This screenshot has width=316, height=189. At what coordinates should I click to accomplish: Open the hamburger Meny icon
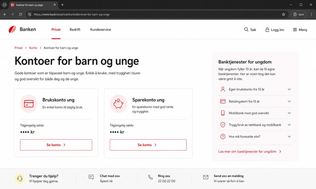pyautogui.click(x=295, y=30)
